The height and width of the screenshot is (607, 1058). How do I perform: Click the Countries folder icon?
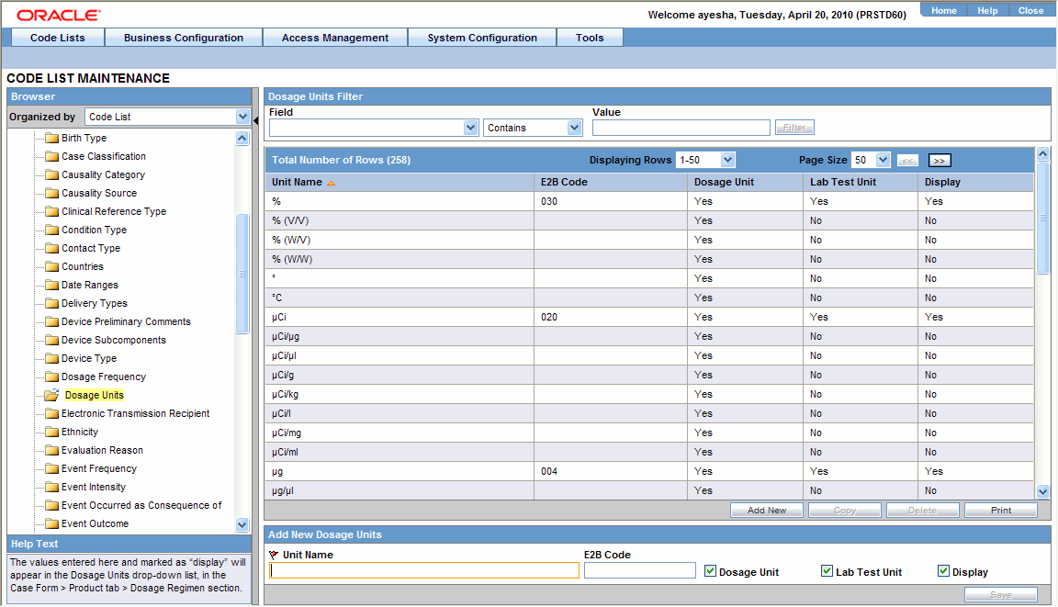[52, 266]
